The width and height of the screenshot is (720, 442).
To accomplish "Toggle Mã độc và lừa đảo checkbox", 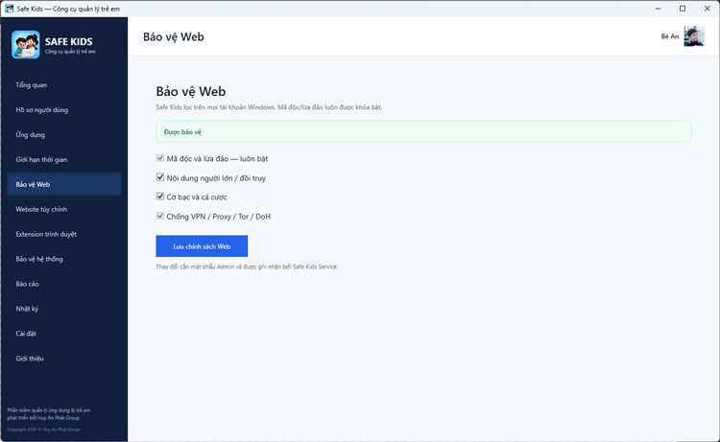I will 160,158.
